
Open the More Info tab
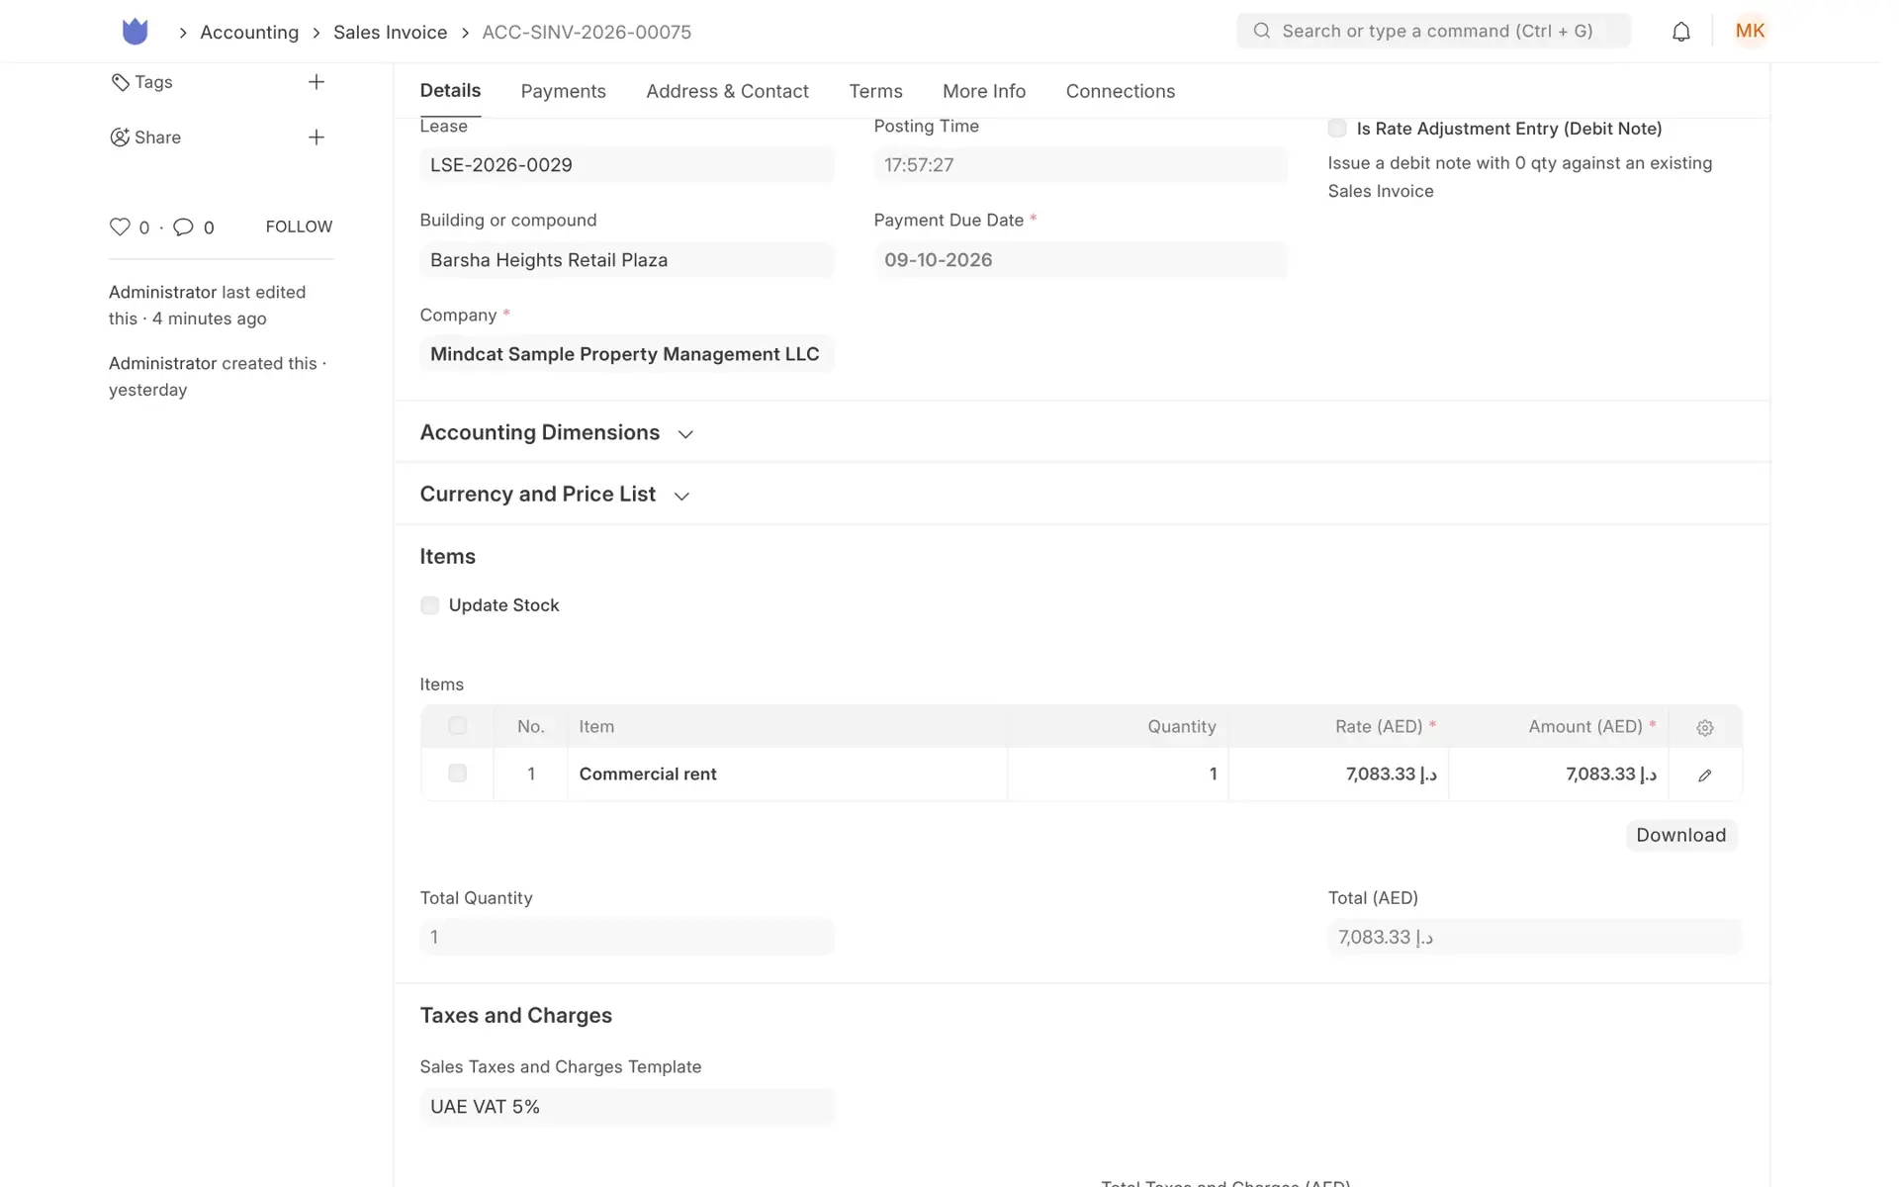(984, 91)
